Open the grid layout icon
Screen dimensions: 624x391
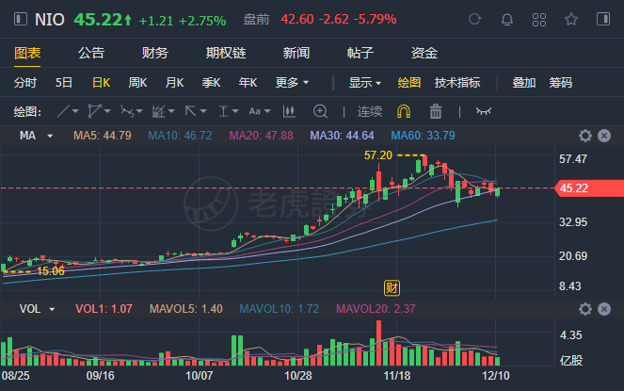[x=539, y=19]
